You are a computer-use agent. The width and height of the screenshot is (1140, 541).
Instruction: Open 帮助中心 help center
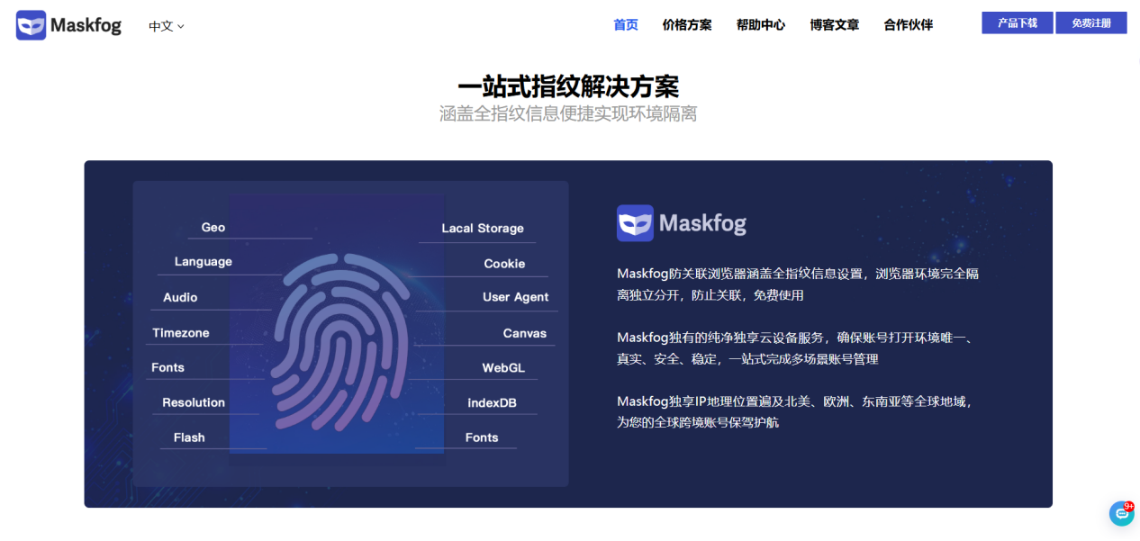(761, 25)
